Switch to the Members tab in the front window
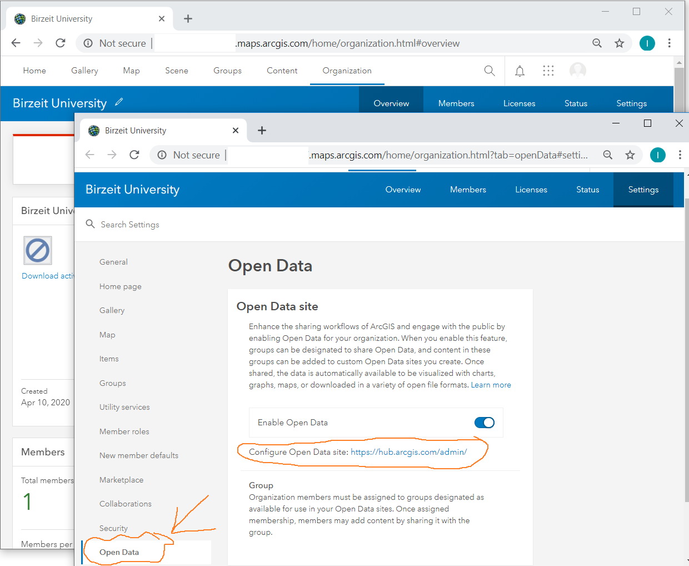The height and width of the screenshot is (566, 689). (468, 190)
